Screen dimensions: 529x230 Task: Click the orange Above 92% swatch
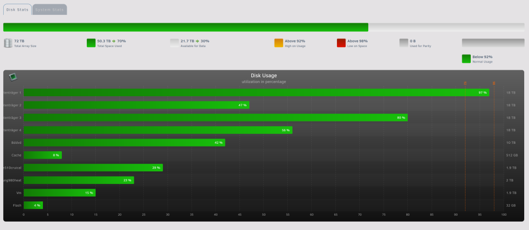tap(279, 43)
